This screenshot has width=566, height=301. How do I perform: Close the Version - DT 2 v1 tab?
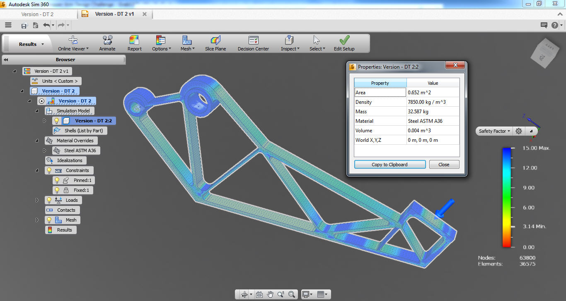(x=144, y=14)
